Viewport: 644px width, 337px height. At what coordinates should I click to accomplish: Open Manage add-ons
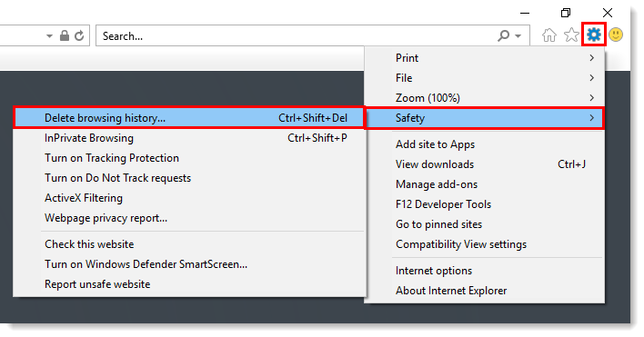485,184
